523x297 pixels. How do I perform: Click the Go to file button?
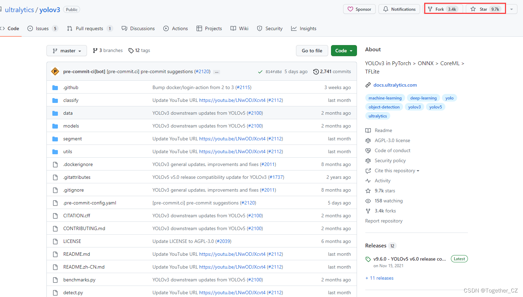click(312, 51)
